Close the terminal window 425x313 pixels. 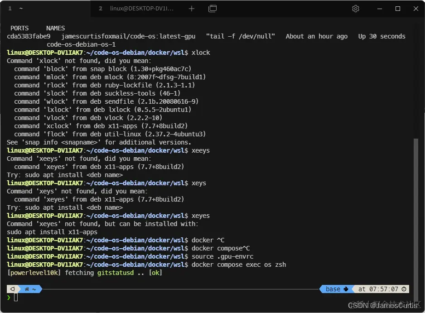click(416, 9)
